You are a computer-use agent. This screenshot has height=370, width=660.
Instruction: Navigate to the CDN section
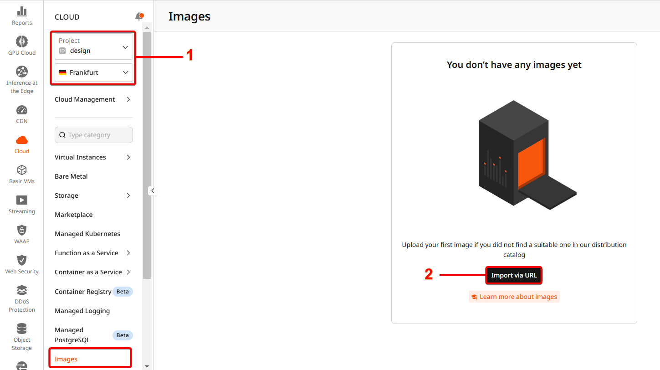point(21,113)
